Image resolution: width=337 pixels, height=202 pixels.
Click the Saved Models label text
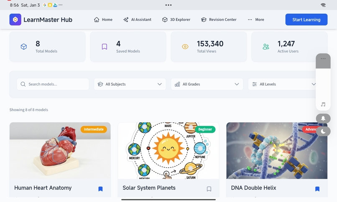pos(128,51)
